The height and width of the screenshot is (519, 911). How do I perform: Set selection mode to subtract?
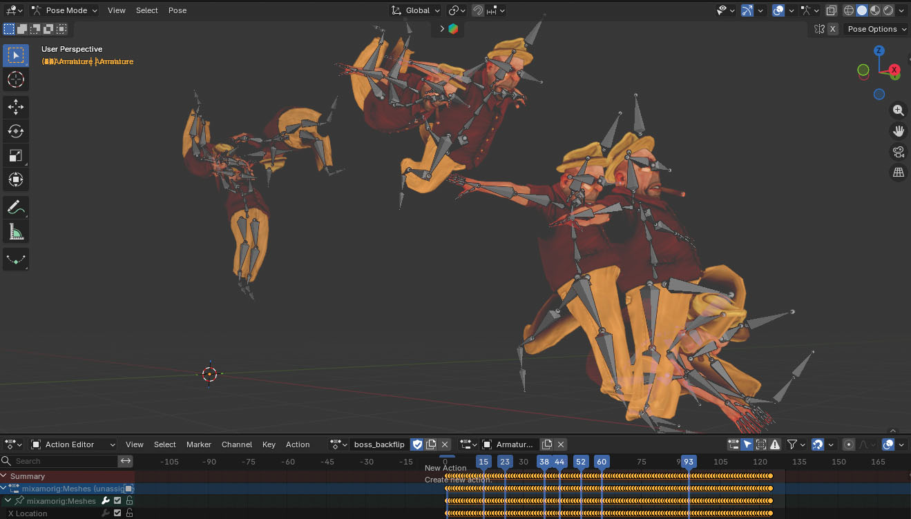35,29
